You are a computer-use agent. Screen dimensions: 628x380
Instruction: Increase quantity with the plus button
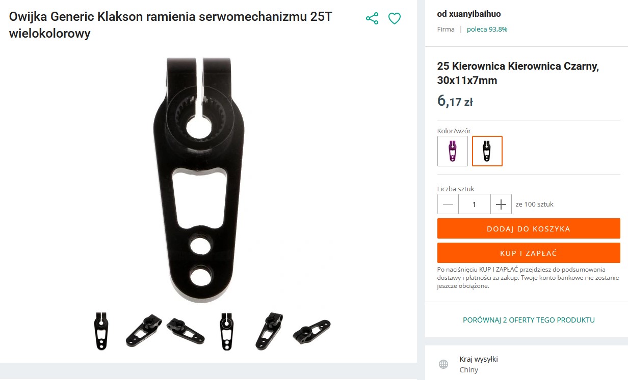coord(501,204)
